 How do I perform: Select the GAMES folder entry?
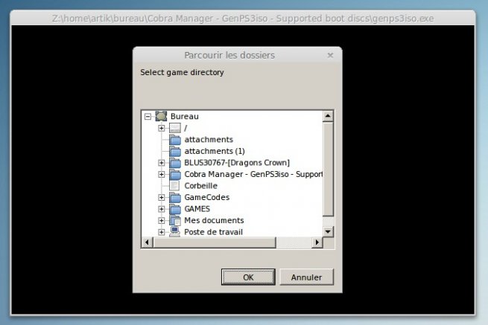(x=197, y=209)
